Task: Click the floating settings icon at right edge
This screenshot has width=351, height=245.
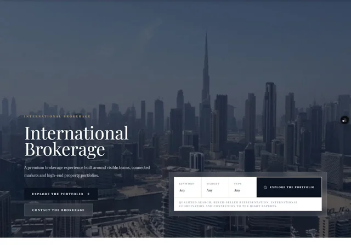Action: (x=345, y=120)
